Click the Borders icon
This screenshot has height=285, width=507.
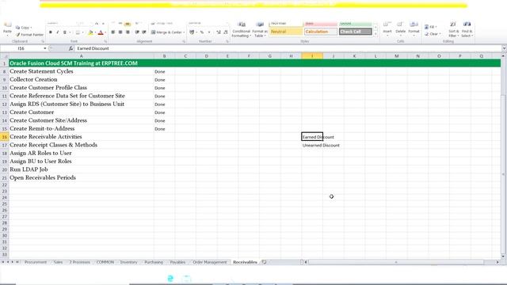pyautogui.click(x=78, y=32)
